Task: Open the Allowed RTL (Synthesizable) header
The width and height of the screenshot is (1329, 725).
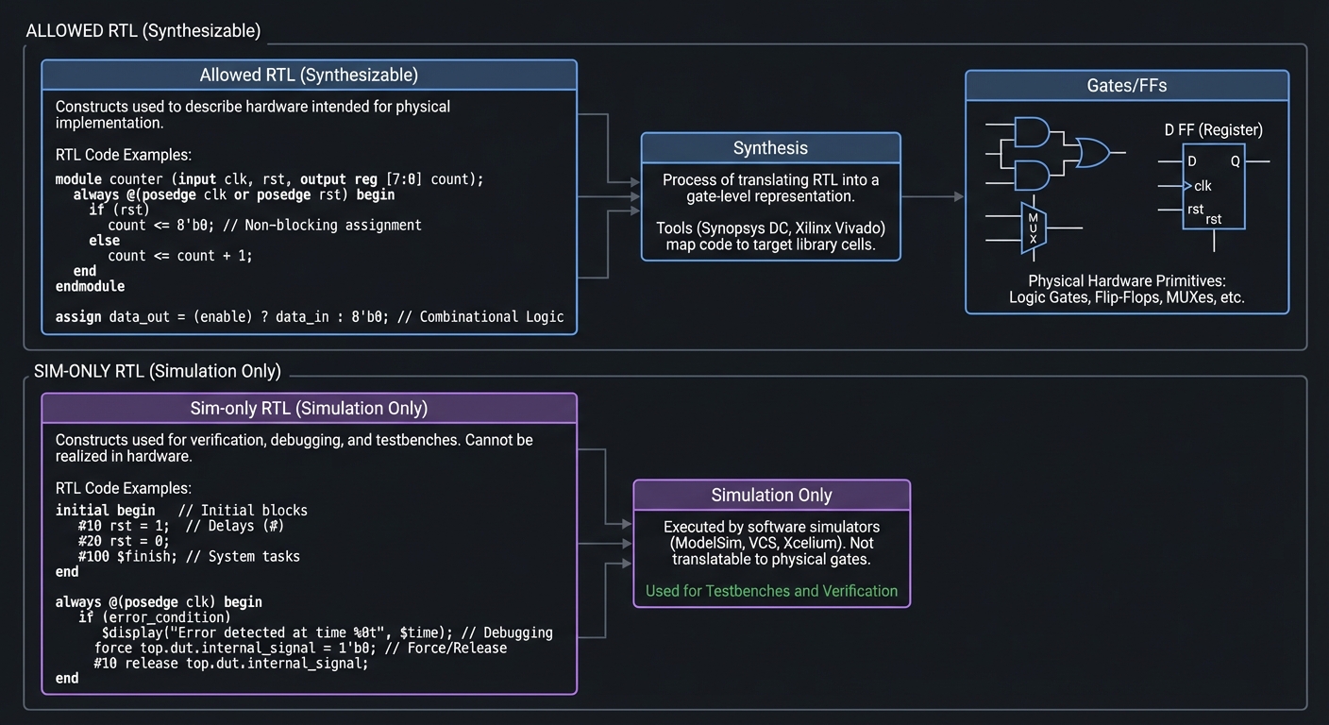Action: point(309,75)
